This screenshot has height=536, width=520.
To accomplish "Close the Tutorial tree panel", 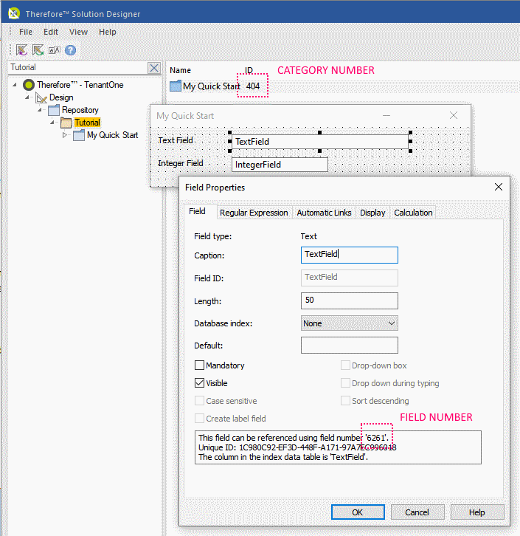I will (154, 68).
